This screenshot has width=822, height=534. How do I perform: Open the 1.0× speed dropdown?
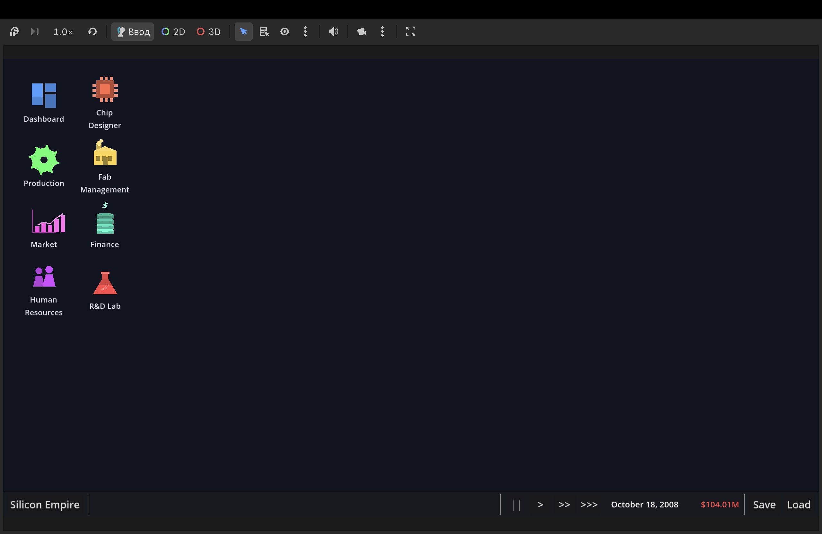tap(63, 32)
